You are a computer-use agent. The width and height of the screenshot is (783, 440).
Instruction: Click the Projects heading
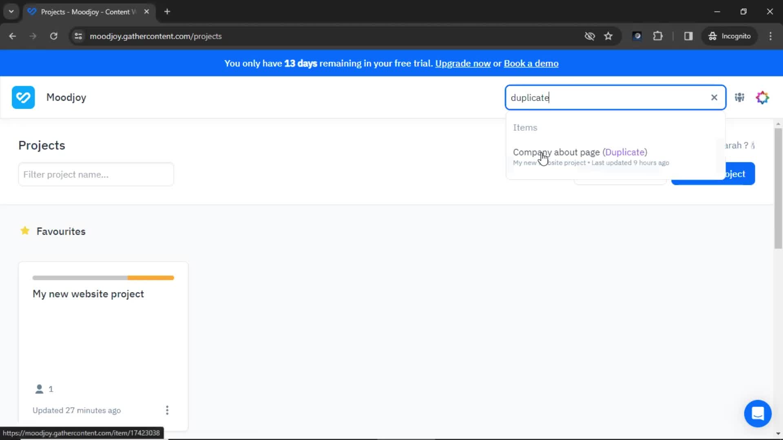click(x=42, y=145)
